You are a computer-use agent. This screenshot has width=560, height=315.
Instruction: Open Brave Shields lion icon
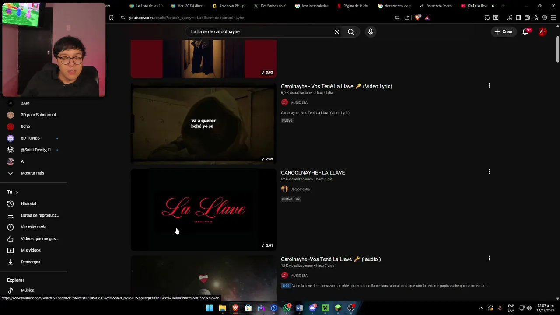pyautogui.click(x=419, y=17)
